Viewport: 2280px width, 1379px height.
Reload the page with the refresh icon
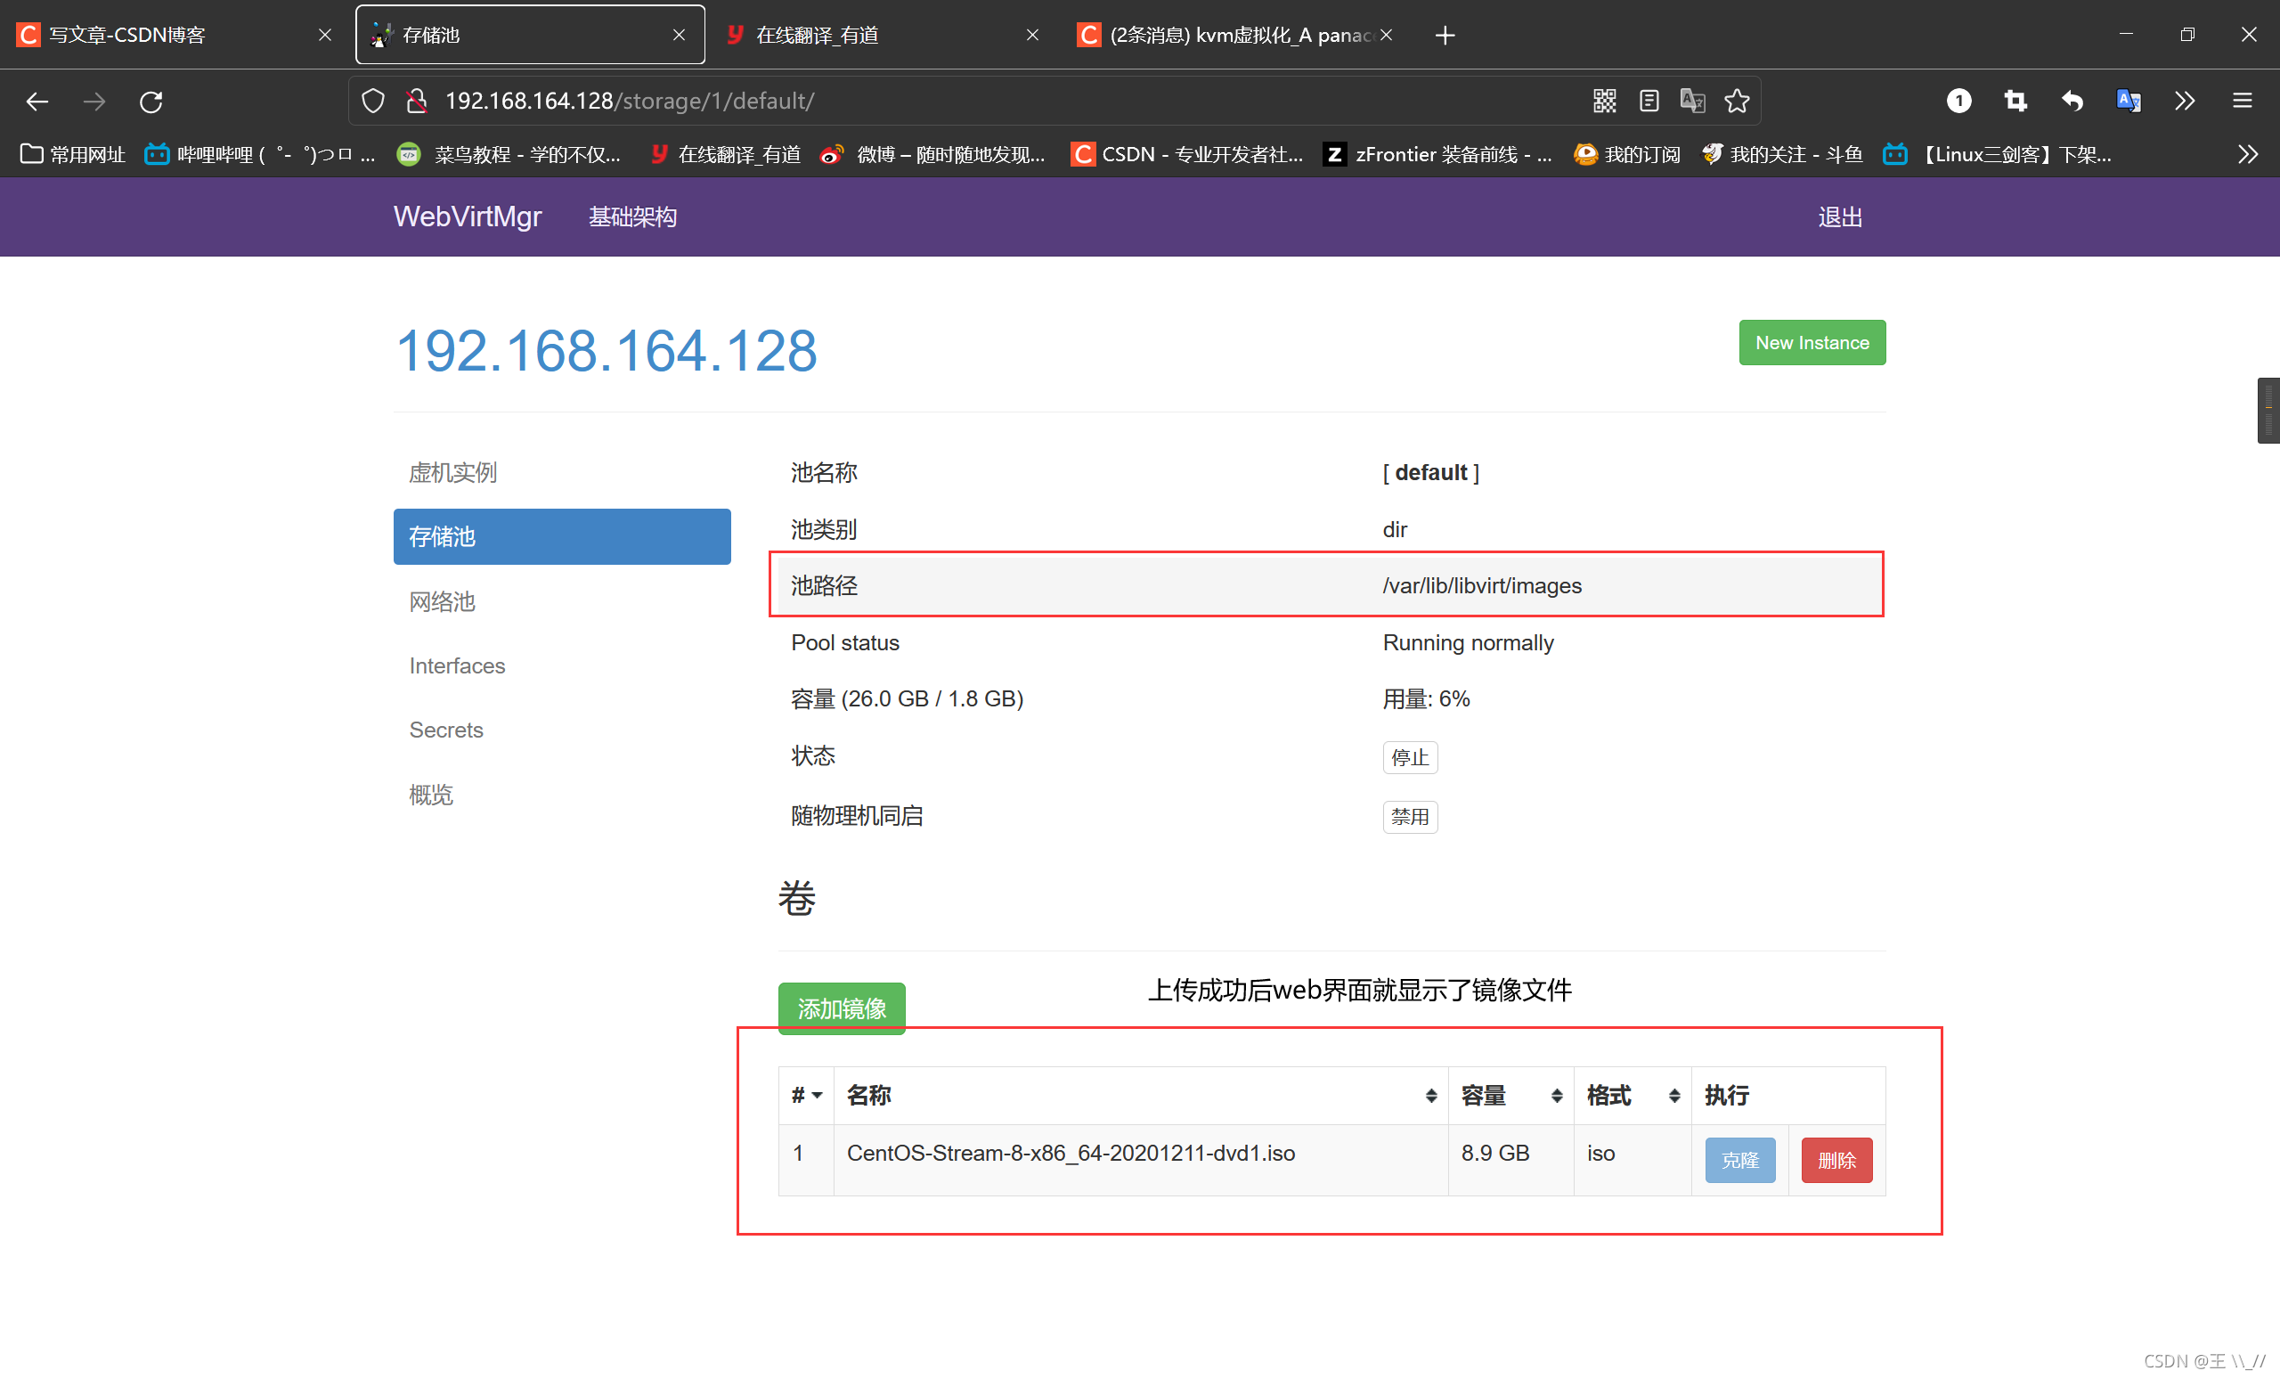[x=151, y=101]
